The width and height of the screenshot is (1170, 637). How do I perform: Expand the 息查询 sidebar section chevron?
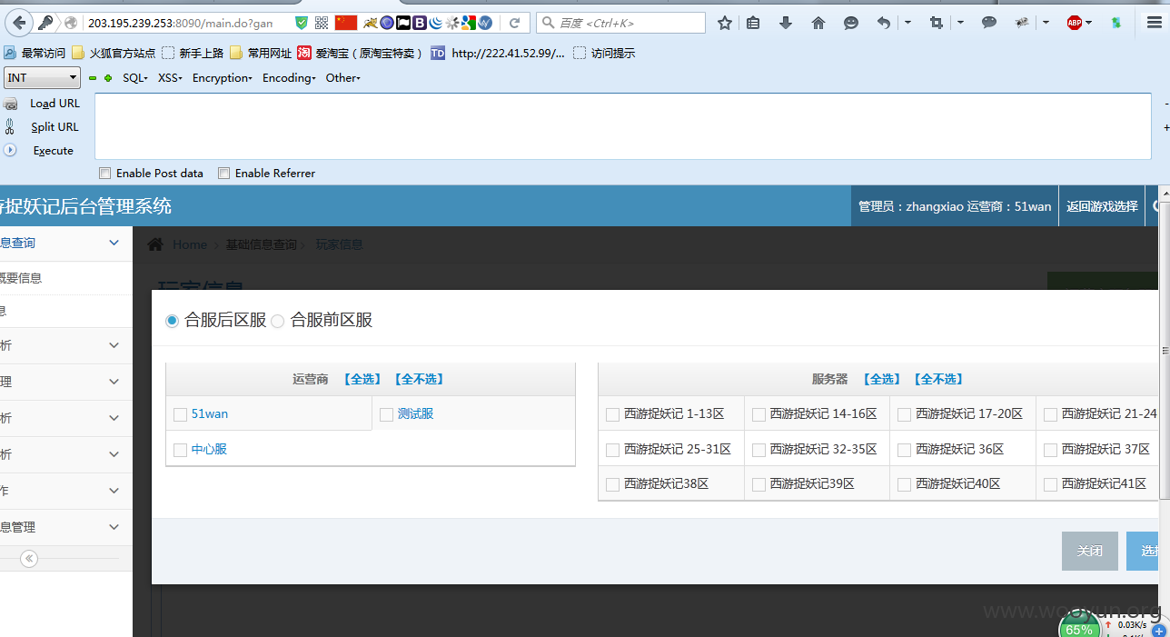coord(114,243)
